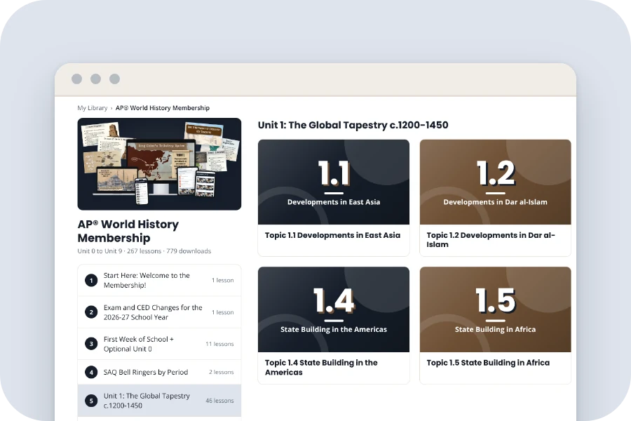Open the 1.2 Developments in Dar al-Islam thumbnail

point(496,182)
